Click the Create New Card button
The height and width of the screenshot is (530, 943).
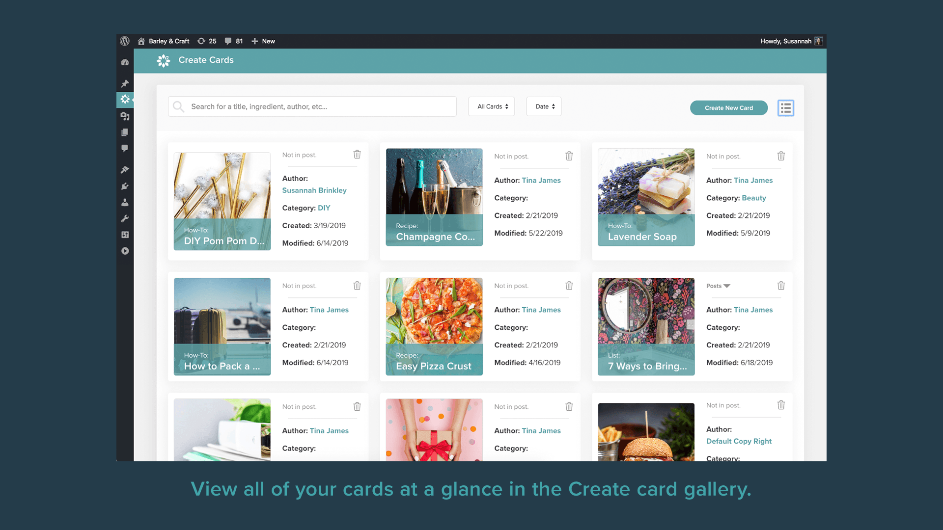click(728, 107)
